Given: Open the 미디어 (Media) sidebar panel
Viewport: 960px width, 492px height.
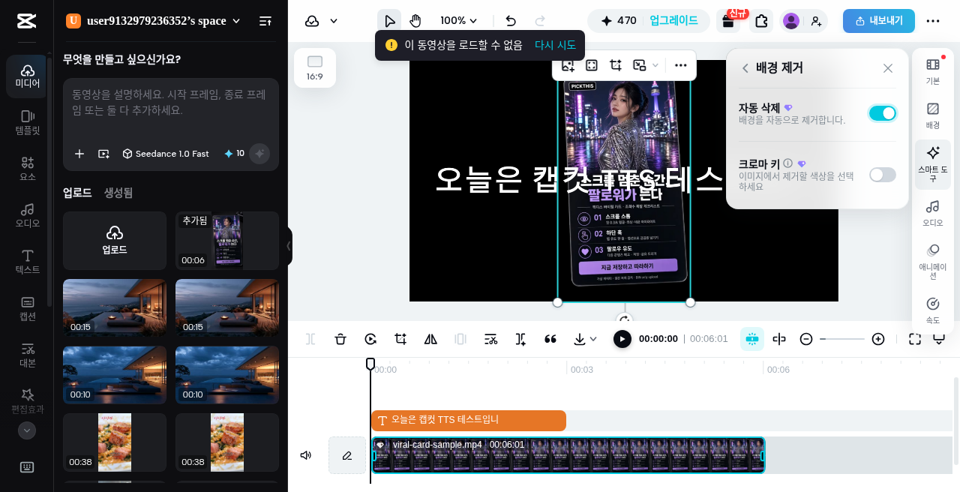Looking at the screenshot, I should pos(27,76).
